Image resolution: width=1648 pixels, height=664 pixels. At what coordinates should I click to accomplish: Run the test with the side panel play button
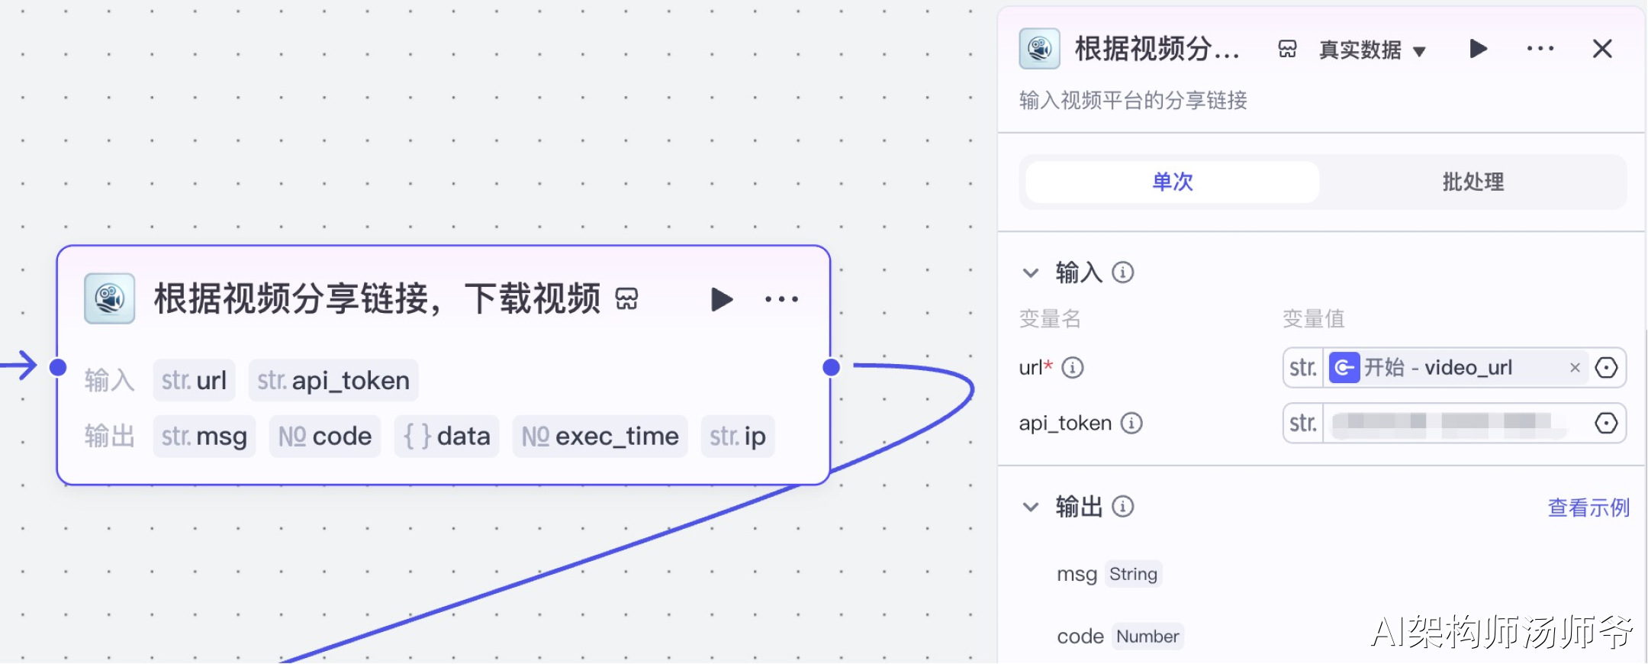1478,49
